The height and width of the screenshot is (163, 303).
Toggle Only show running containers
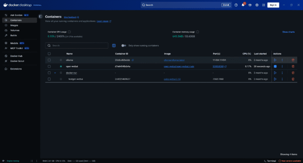(124, 45)
